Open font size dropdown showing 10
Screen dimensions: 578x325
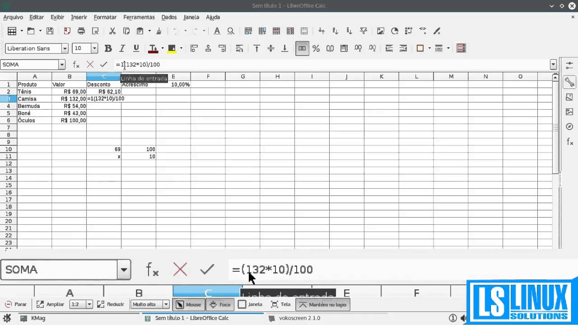pyautogui.click(x=94, y=48)
